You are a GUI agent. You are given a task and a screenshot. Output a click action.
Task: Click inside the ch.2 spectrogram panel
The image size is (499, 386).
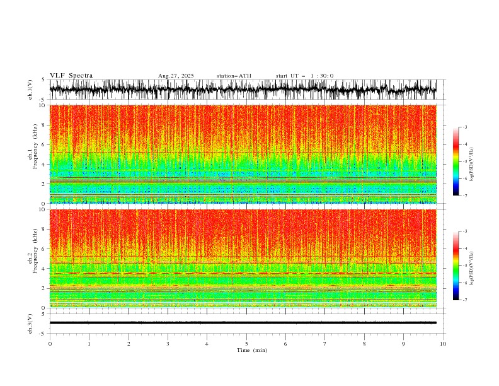pyautogui.click(x=243, y=259)
